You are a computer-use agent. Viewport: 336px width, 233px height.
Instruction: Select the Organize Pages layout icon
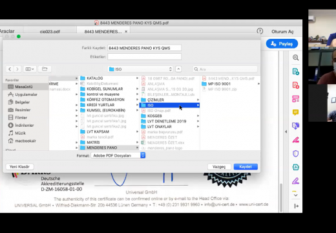click(x=295, y=99)
